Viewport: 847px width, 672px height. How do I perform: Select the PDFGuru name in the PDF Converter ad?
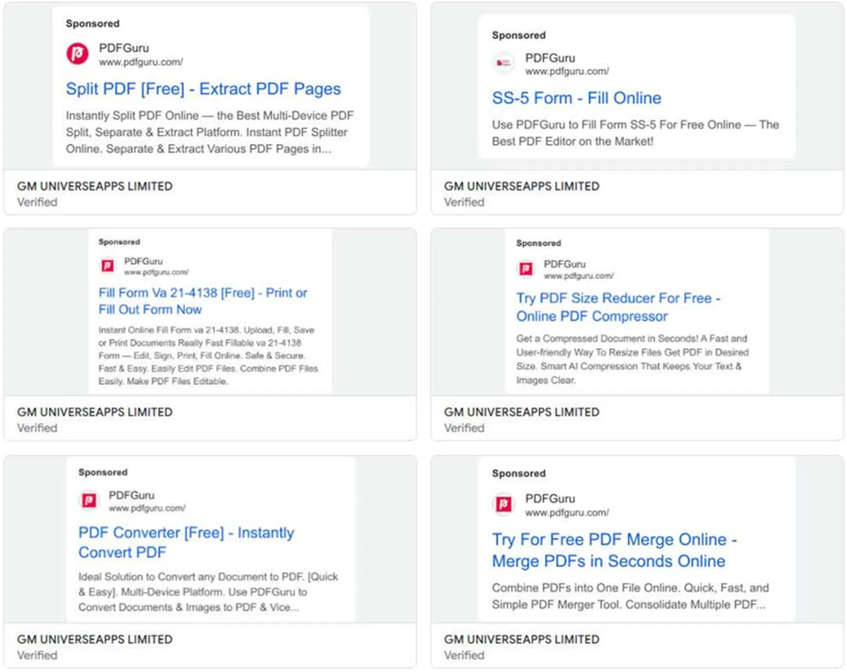pyautogui.click(x=132, y=495)
